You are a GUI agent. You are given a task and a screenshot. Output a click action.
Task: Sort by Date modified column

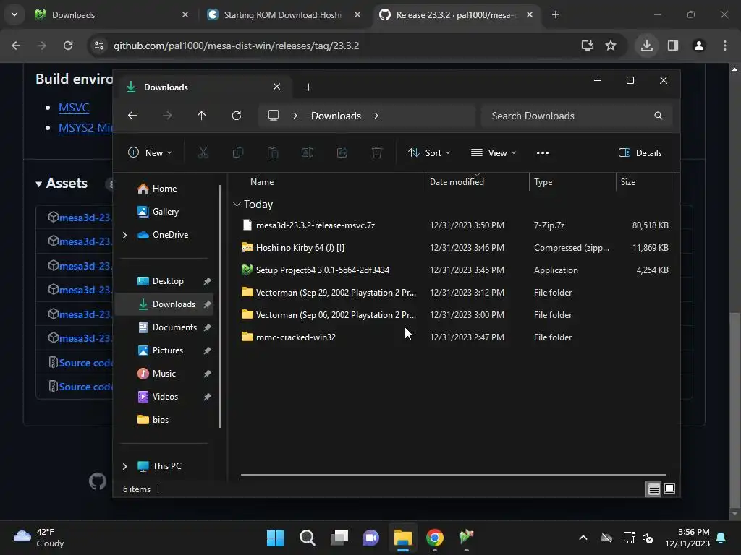457,181
